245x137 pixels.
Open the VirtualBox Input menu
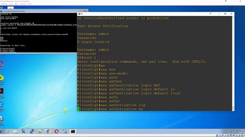(16, 4)
